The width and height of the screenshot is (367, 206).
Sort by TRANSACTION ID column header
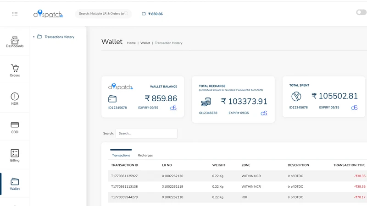[124, 165]
